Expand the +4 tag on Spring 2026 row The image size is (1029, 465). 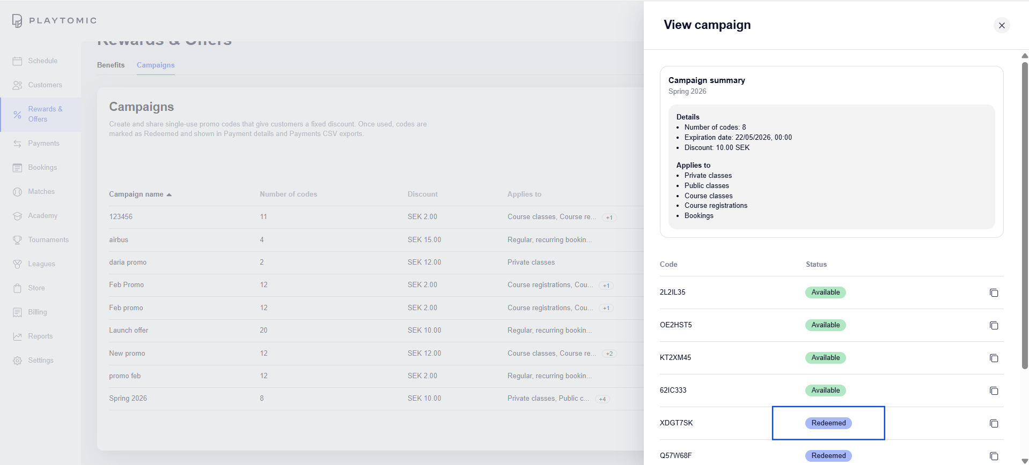click(602, 399)
